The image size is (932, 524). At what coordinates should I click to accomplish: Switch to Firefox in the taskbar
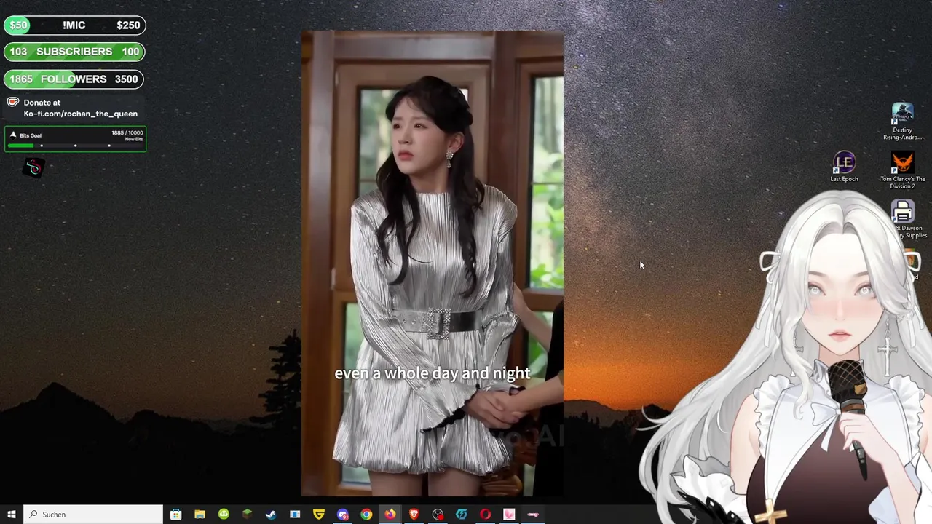point(390,515)
